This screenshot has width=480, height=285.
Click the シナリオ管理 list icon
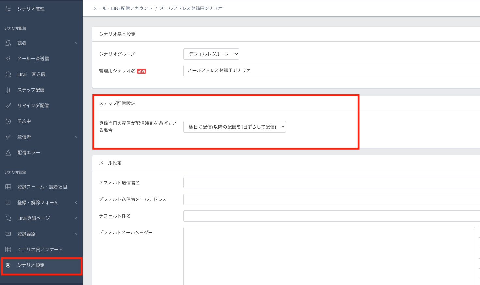pos(8,9)
